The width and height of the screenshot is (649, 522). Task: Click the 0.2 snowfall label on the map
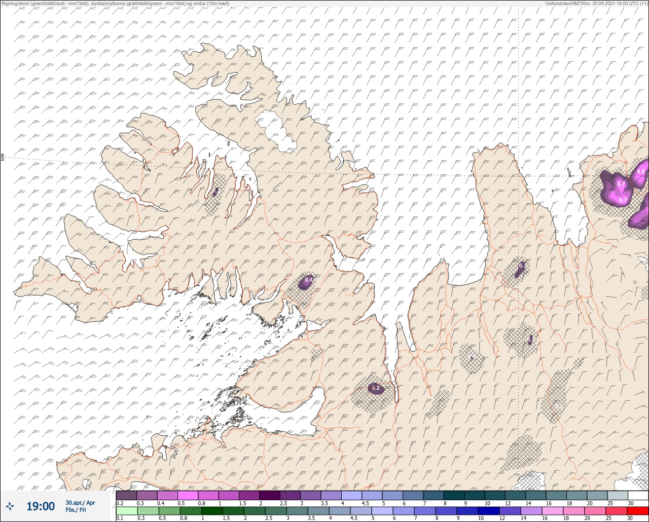point(376,388)
